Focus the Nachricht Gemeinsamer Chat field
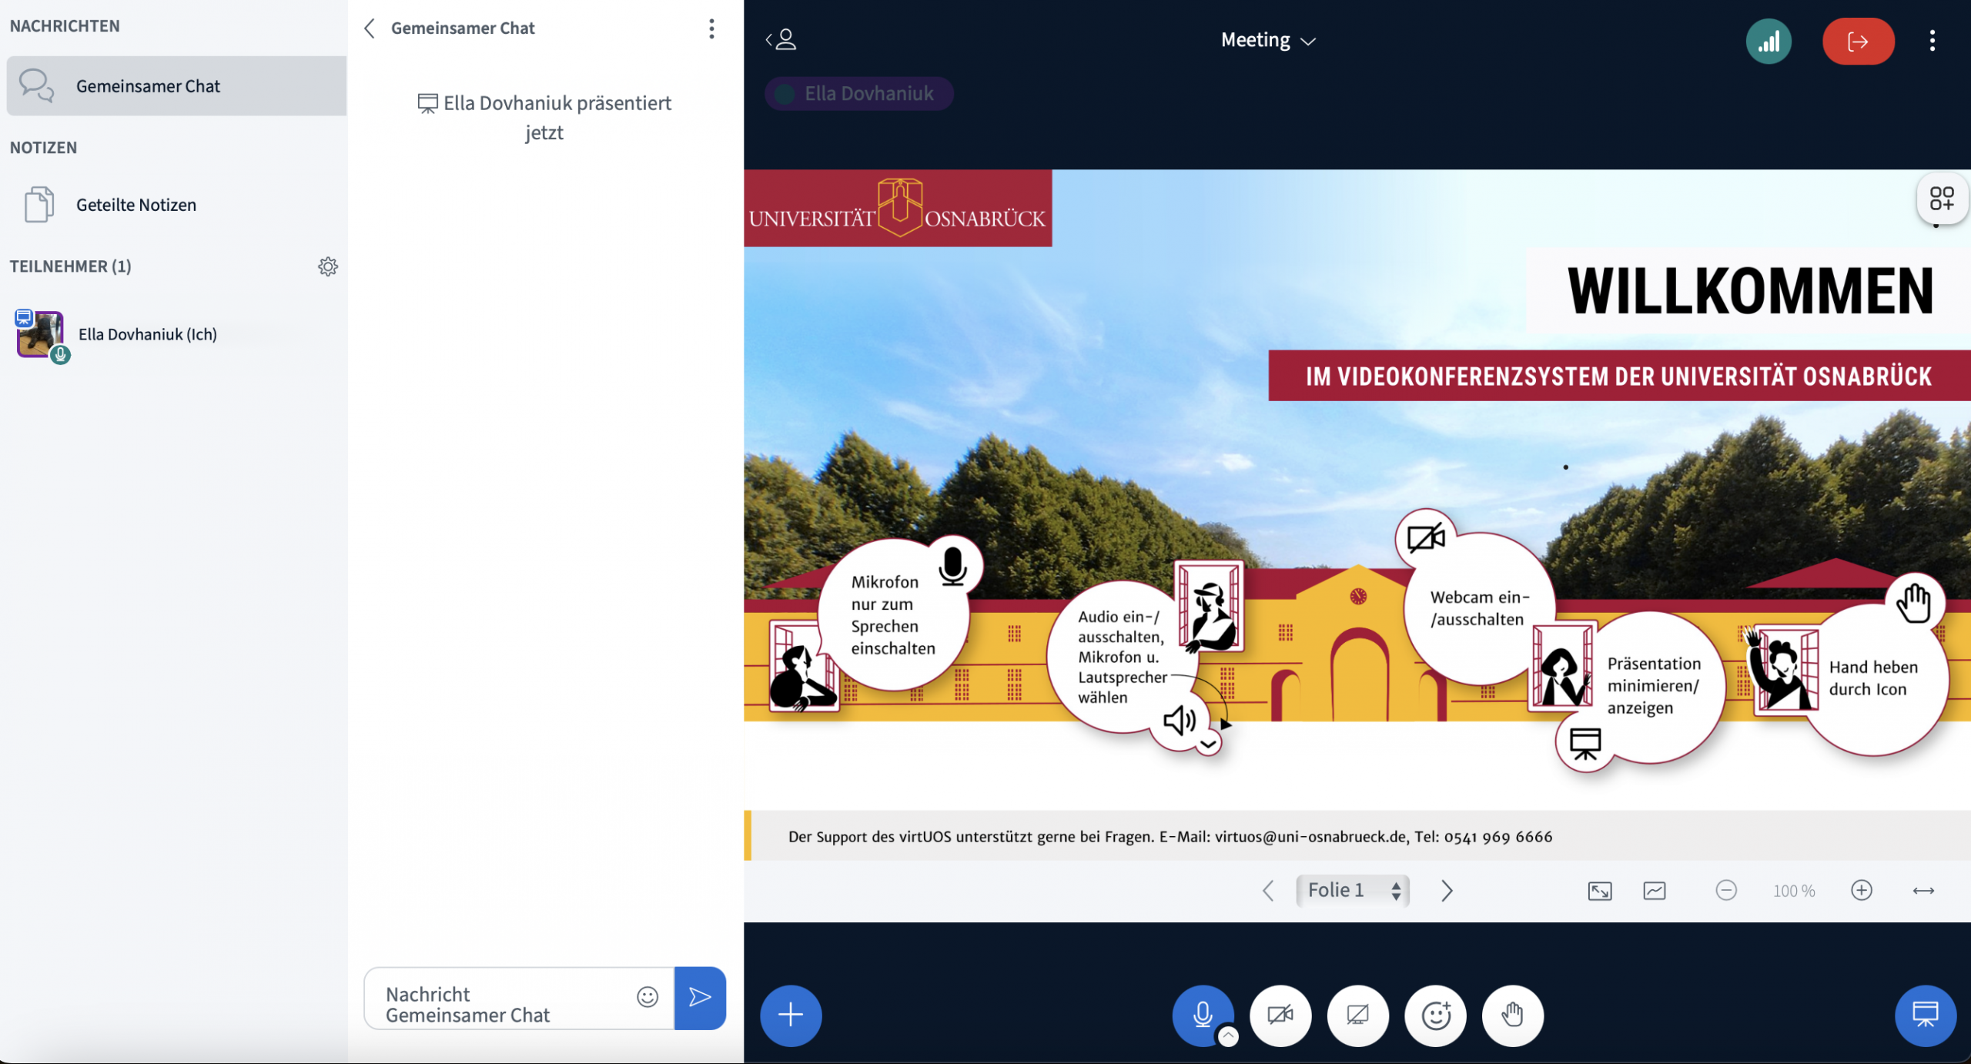The width and height of the screenshot is (1971, 1064). [x=508, y=1004]
